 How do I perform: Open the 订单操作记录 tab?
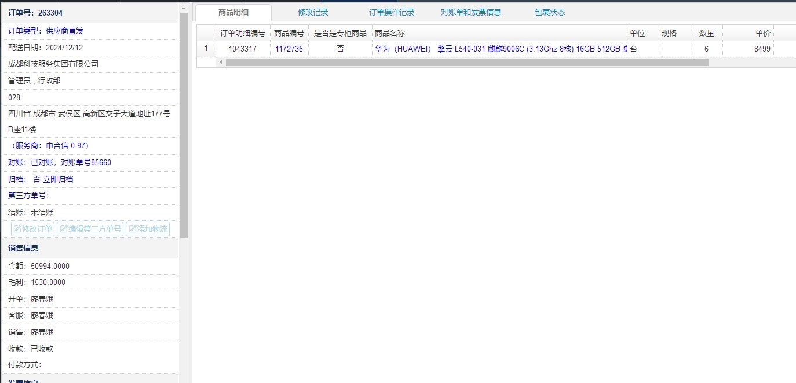click(392, 13)
